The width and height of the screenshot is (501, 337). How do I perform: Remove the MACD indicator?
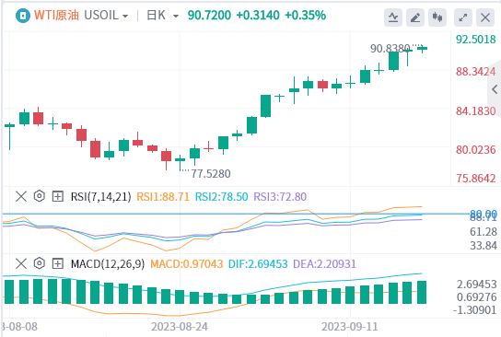pos(21,264)
